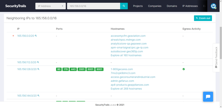The width and height of the screenshot is (222, 108).
Task: Open hostname accessmycfm.geaviation.com
Action: click(128, 36)
